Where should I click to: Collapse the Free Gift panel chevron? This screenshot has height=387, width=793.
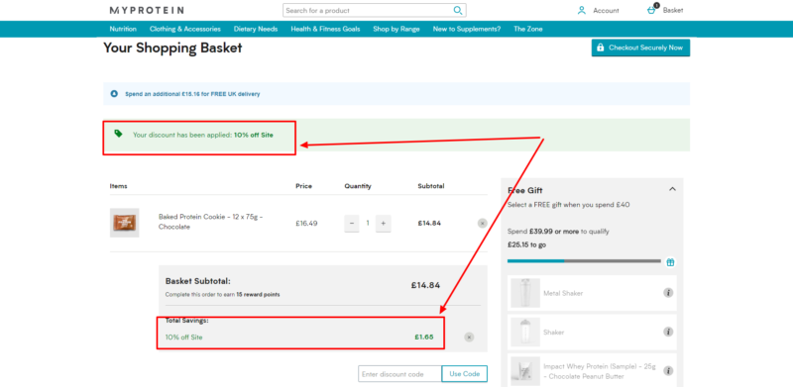(x=672, y=189)
